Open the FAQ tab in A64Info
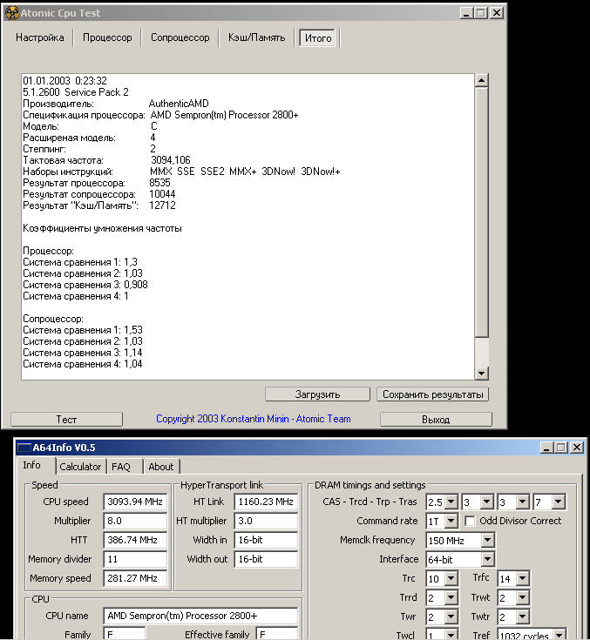Screen dimensions: 590x640 click(x=121, y=467)
